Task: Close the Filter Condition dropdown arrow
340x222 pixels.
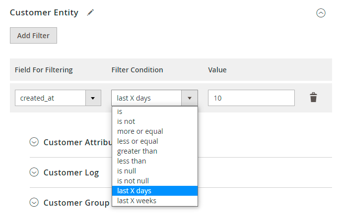Action: click(x=190, y=98)
